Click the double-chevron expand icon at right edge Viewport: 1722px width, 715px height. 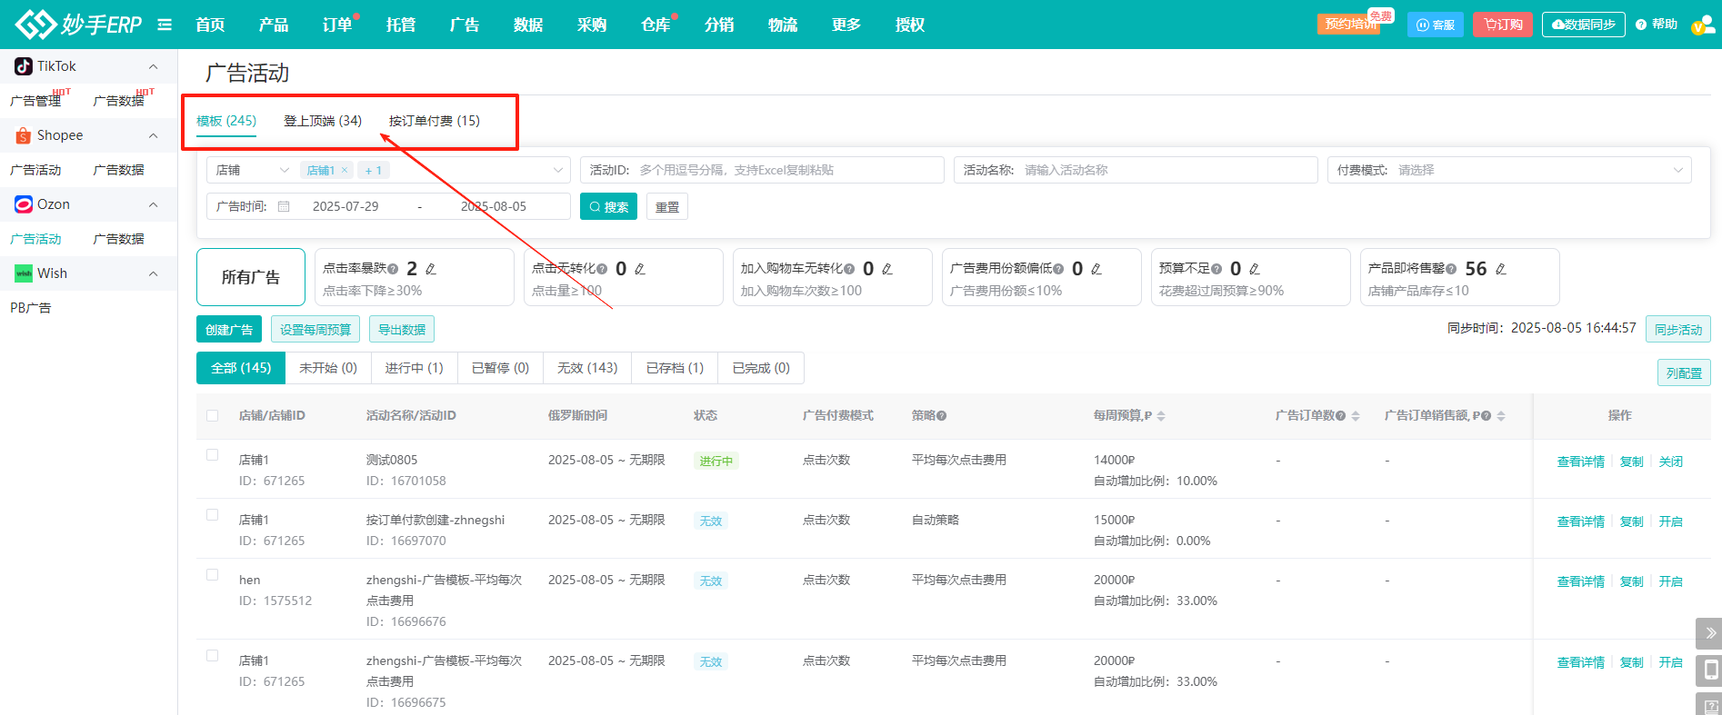click(1709, 632)
